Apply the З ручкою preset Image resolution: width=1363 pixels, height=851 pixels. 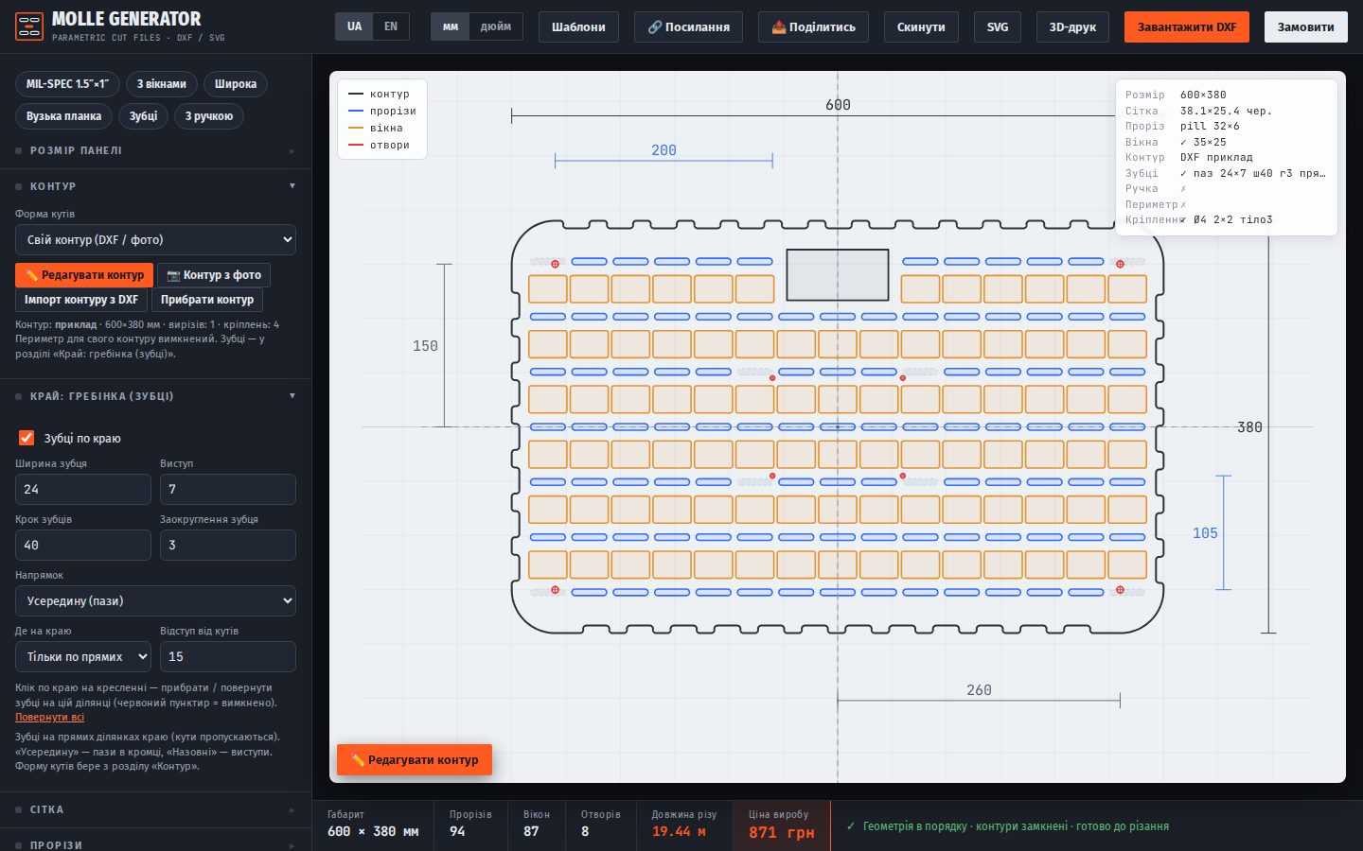click(209, 116)
